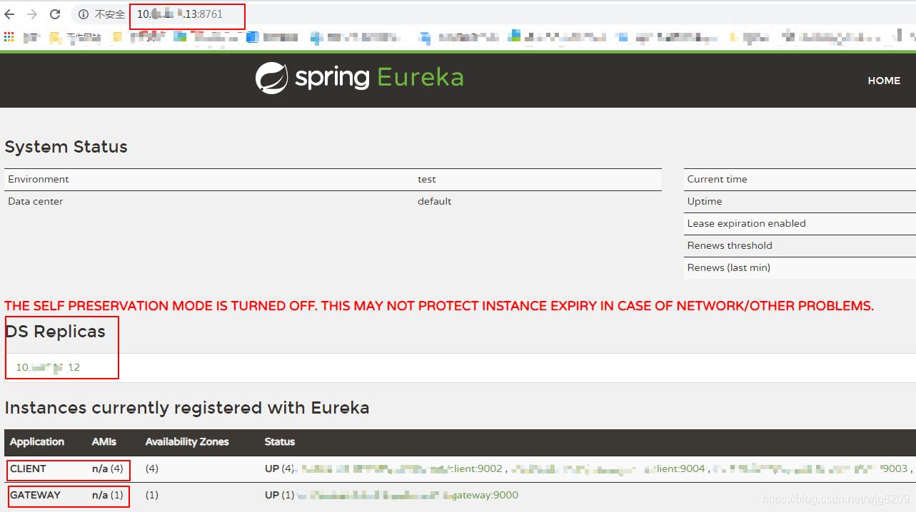Reload the page with refresh icon
The width and height of the screenshot is (916, 512).
point(55,14)
